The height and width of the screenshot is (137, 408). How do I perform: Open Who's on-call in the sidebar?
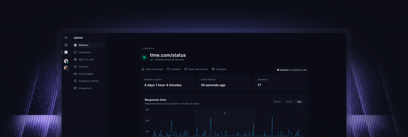click(89, 59)
